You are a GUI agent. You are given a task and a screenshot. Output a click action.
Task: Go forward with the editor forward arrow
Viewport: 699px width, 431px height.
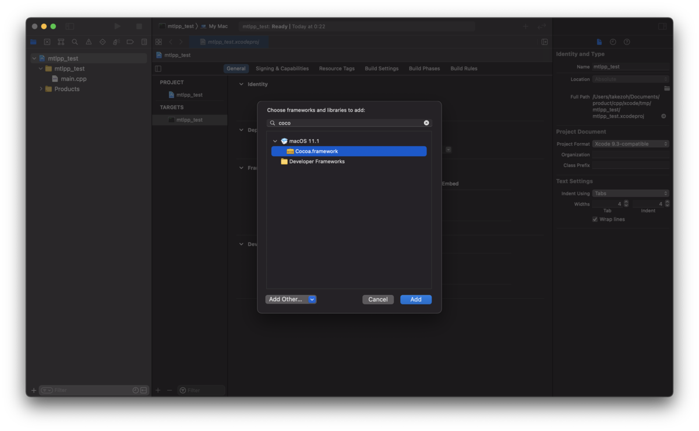[x=181, y=42]
